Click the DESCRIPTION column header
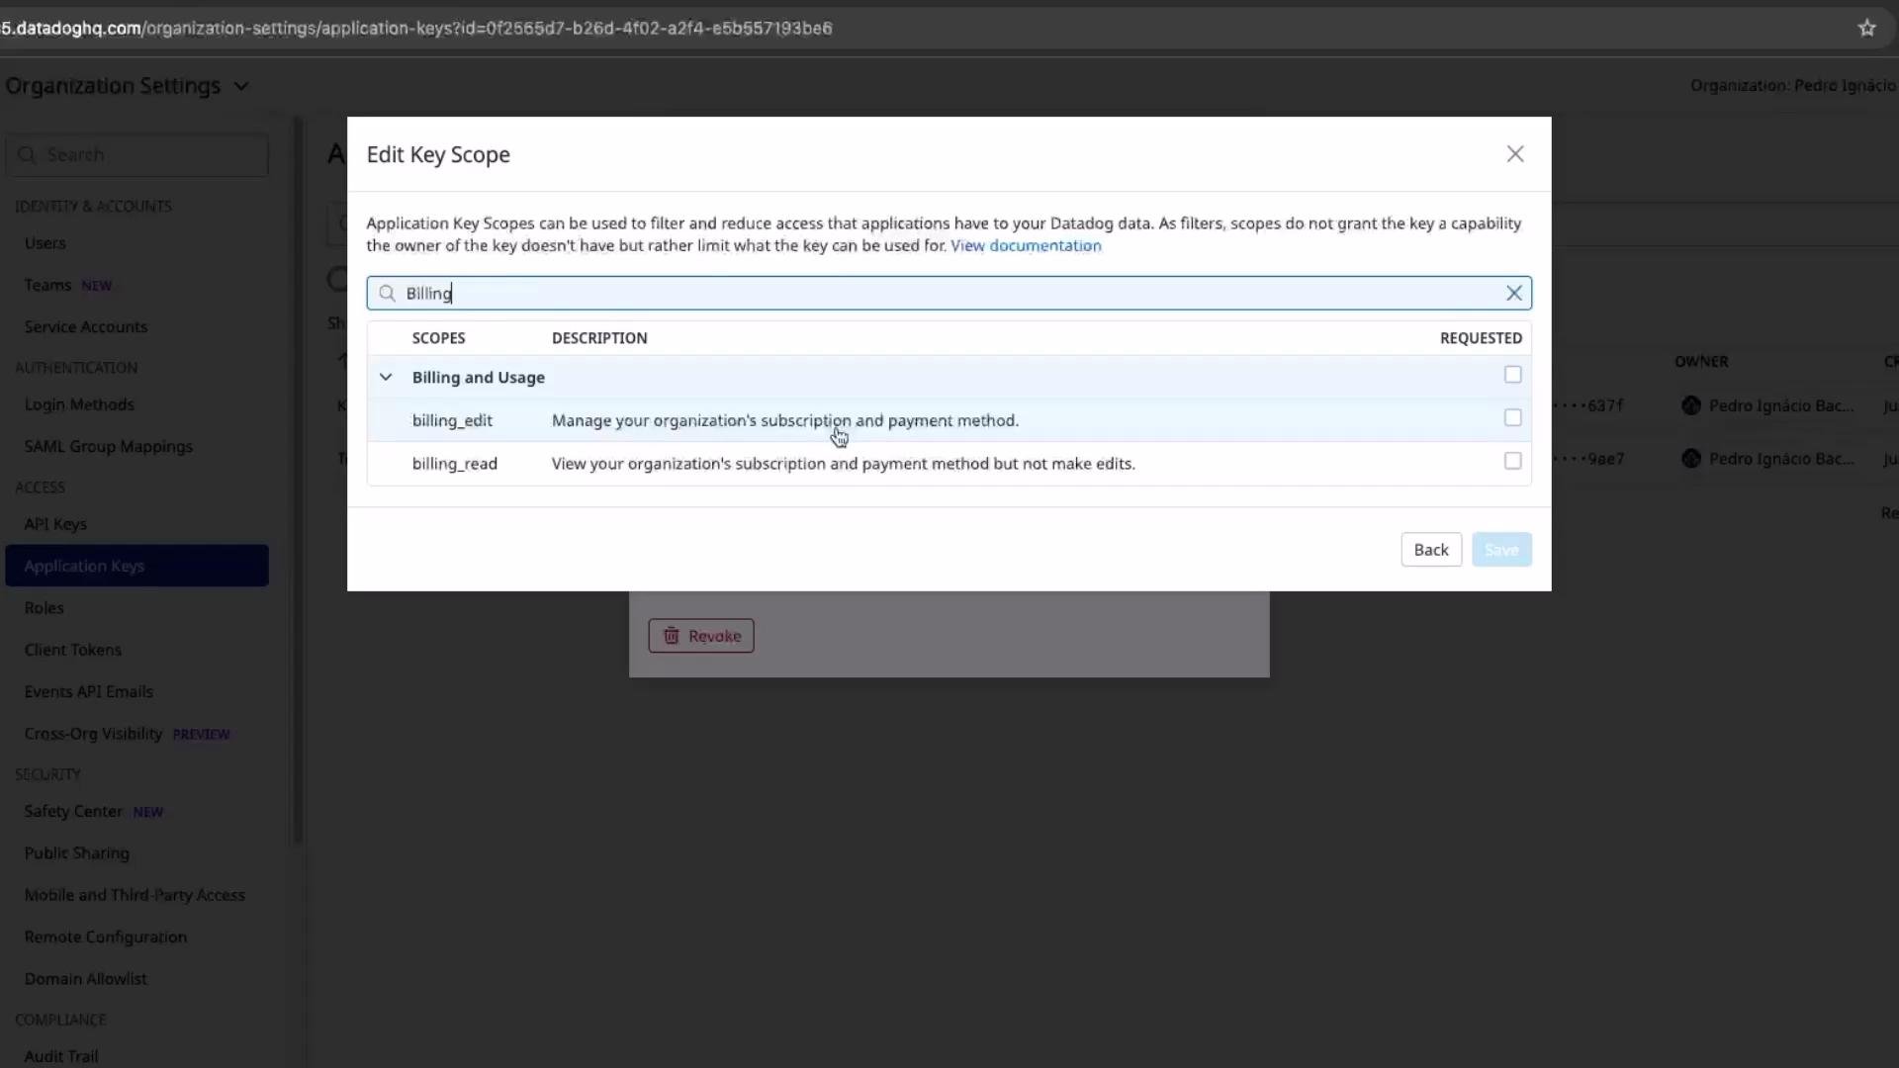1899x1068 pixels. [x=599, y=338]
